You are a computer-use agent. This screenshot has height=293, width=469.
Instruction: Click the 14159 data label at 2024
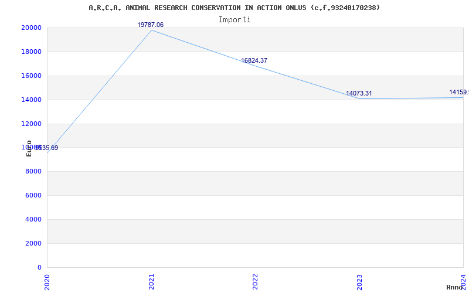(459, 93)
